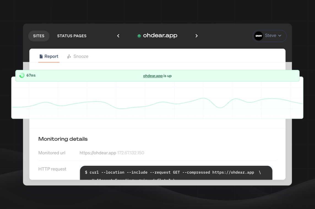Click the https://ohdear.app monitored url value
Viewport: 315px width, 209px height.
click(x=98, y=153)
